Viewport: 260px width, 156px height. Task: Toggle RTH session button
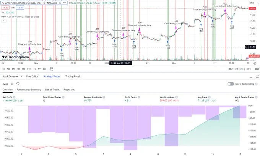[x=249, y=69]
